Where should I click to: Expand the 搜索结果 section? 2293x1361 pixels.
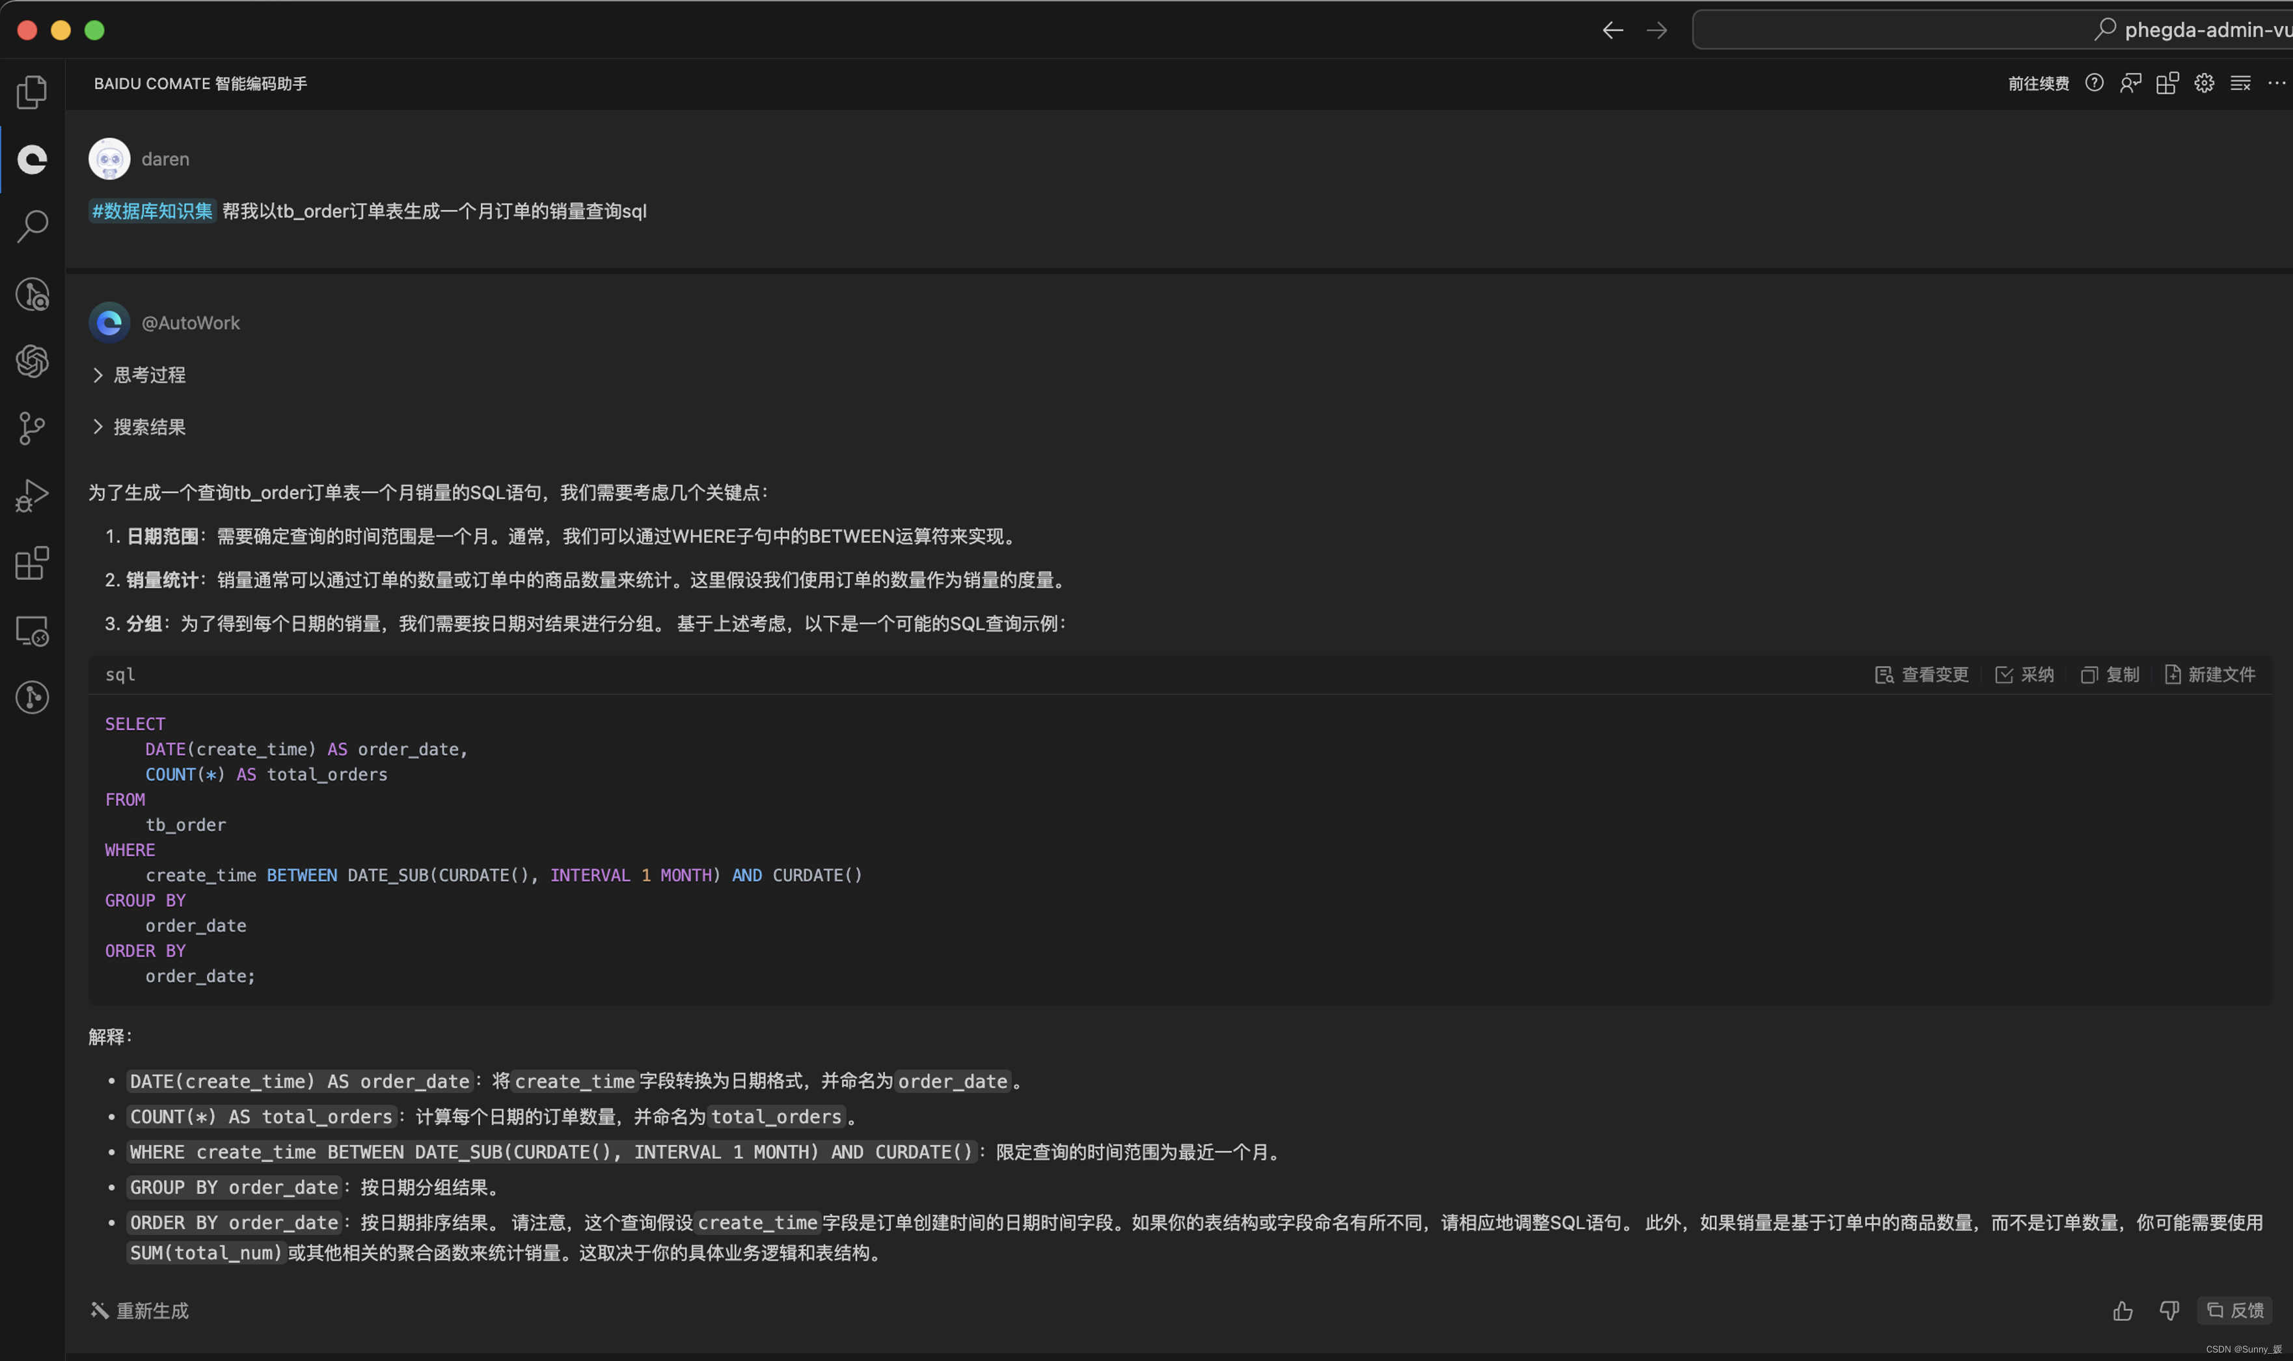[x=139, y=427]
